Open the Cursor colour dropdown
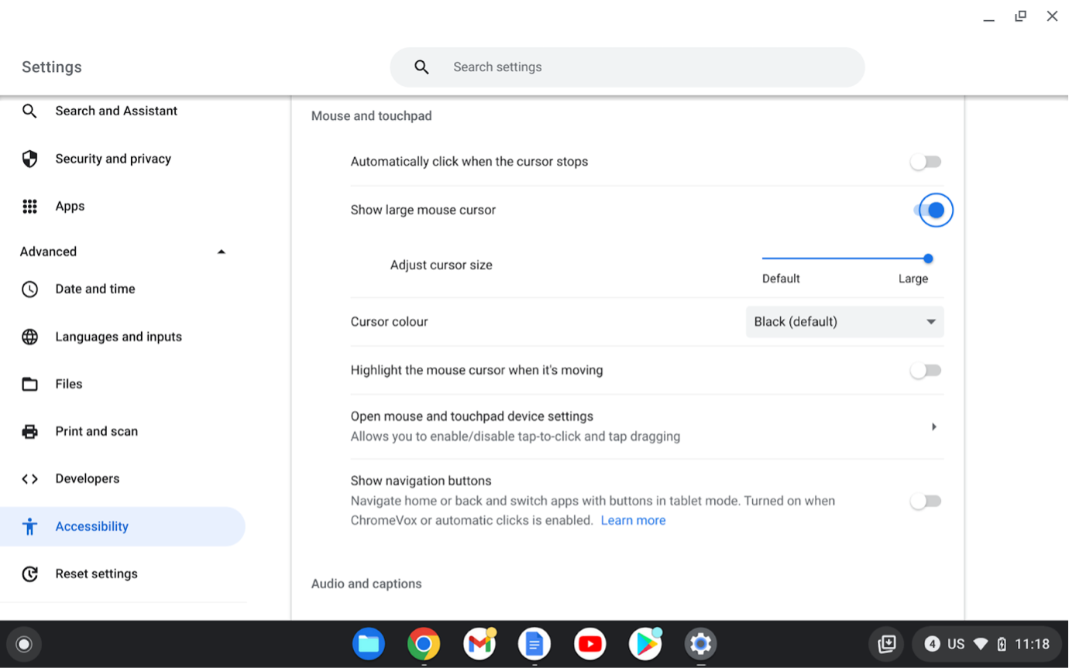The width and height of the screenshot is (1072, 671). (844, 321)
